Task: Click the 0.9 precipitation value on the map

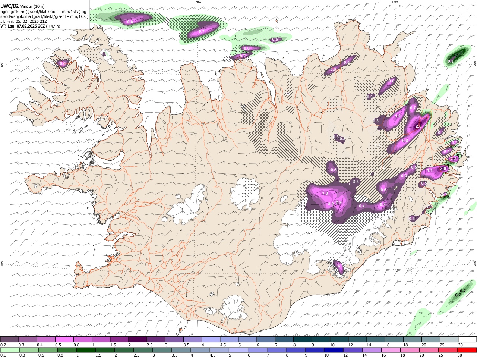Action: (x=339, y=202)
